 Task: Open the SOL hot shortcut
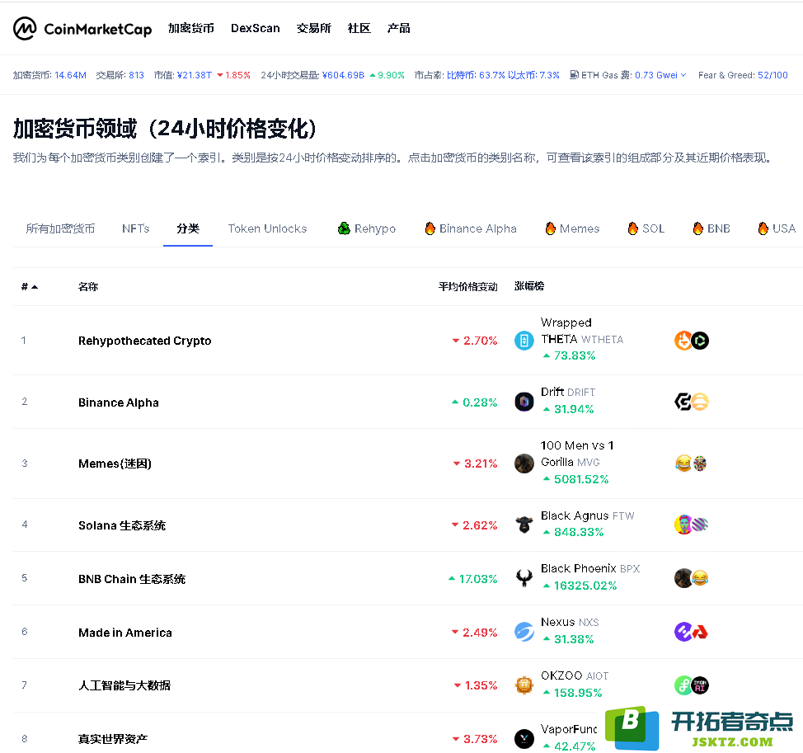(646, 228)
